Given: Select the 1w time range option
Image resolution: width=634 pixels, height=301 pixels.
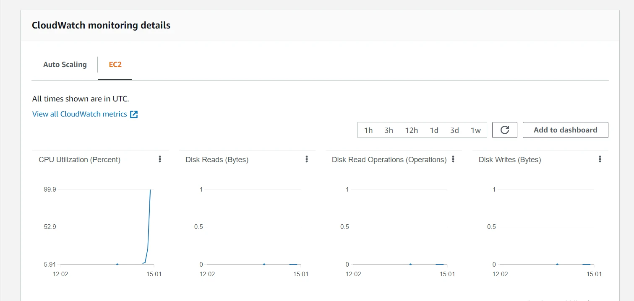Looking at the screenshot, I should pyautogui.click(x=476, y=130).
